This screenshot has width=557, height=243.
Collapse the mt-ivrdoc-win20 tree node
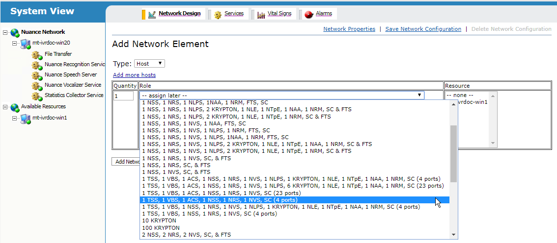tap(15, 43)
